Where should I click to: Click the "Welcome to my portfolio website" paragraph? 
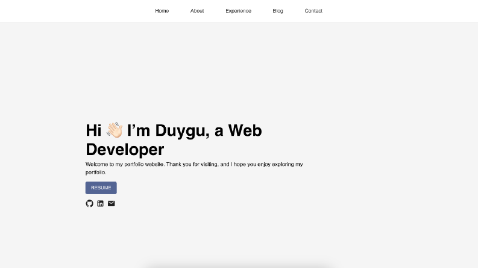(194, 168)
